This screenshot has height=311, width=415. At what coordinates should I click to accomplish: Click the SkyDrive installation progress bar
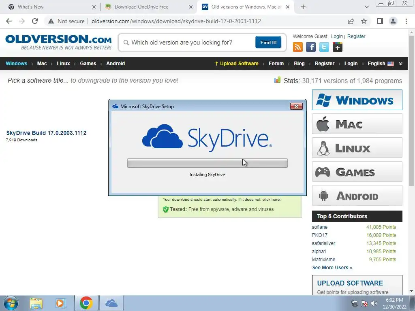(207, 163)
